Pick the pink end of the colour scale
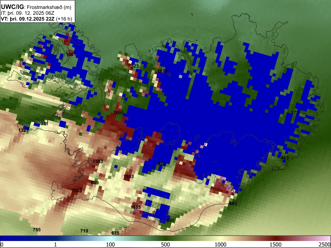The image size is (331, 248). (326, 238)
